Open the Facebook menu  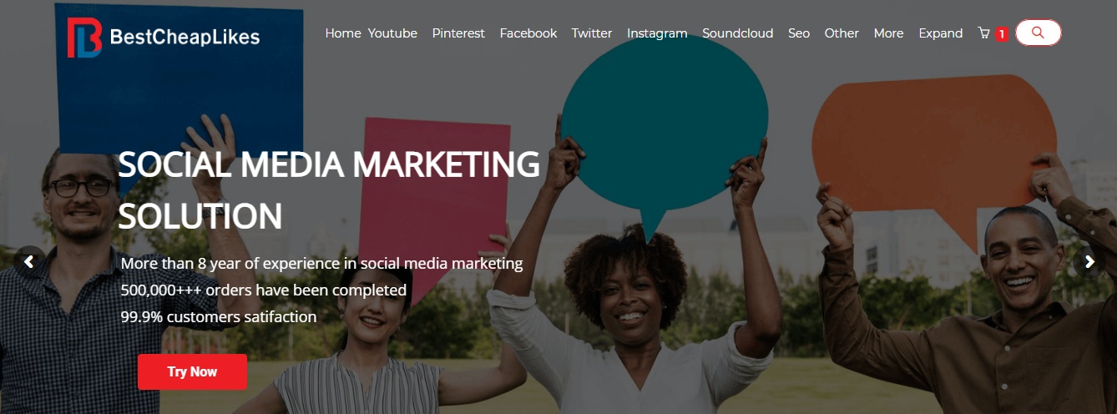tap(528, 33)
